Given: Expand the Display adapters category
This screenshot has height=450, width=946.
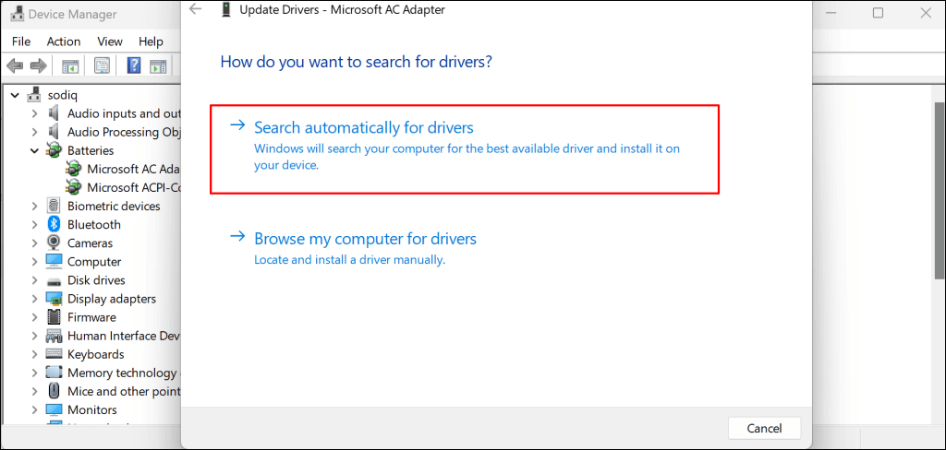Looking at the screenshot, I should pos(34,299).
